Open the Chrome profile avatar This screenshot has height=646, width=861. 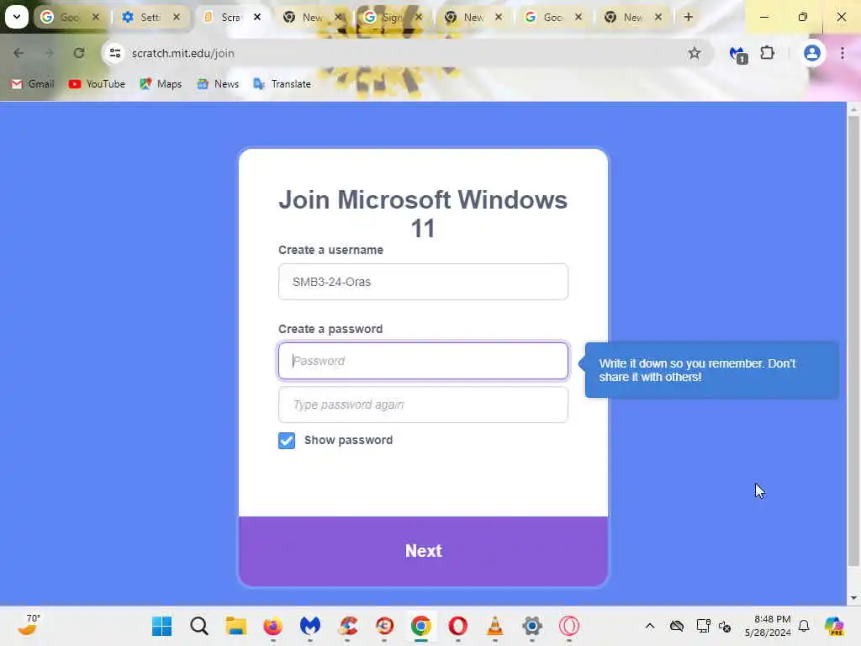pos(811,53)
